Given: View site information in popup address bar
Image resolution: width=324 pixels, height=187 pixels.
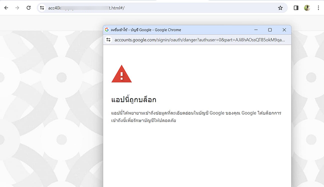Looking at the screenshot, I should (x=109, y=40).
